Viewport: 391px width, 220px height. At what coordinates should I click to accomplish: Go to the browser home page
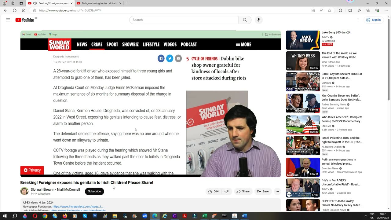coord(24,10)
